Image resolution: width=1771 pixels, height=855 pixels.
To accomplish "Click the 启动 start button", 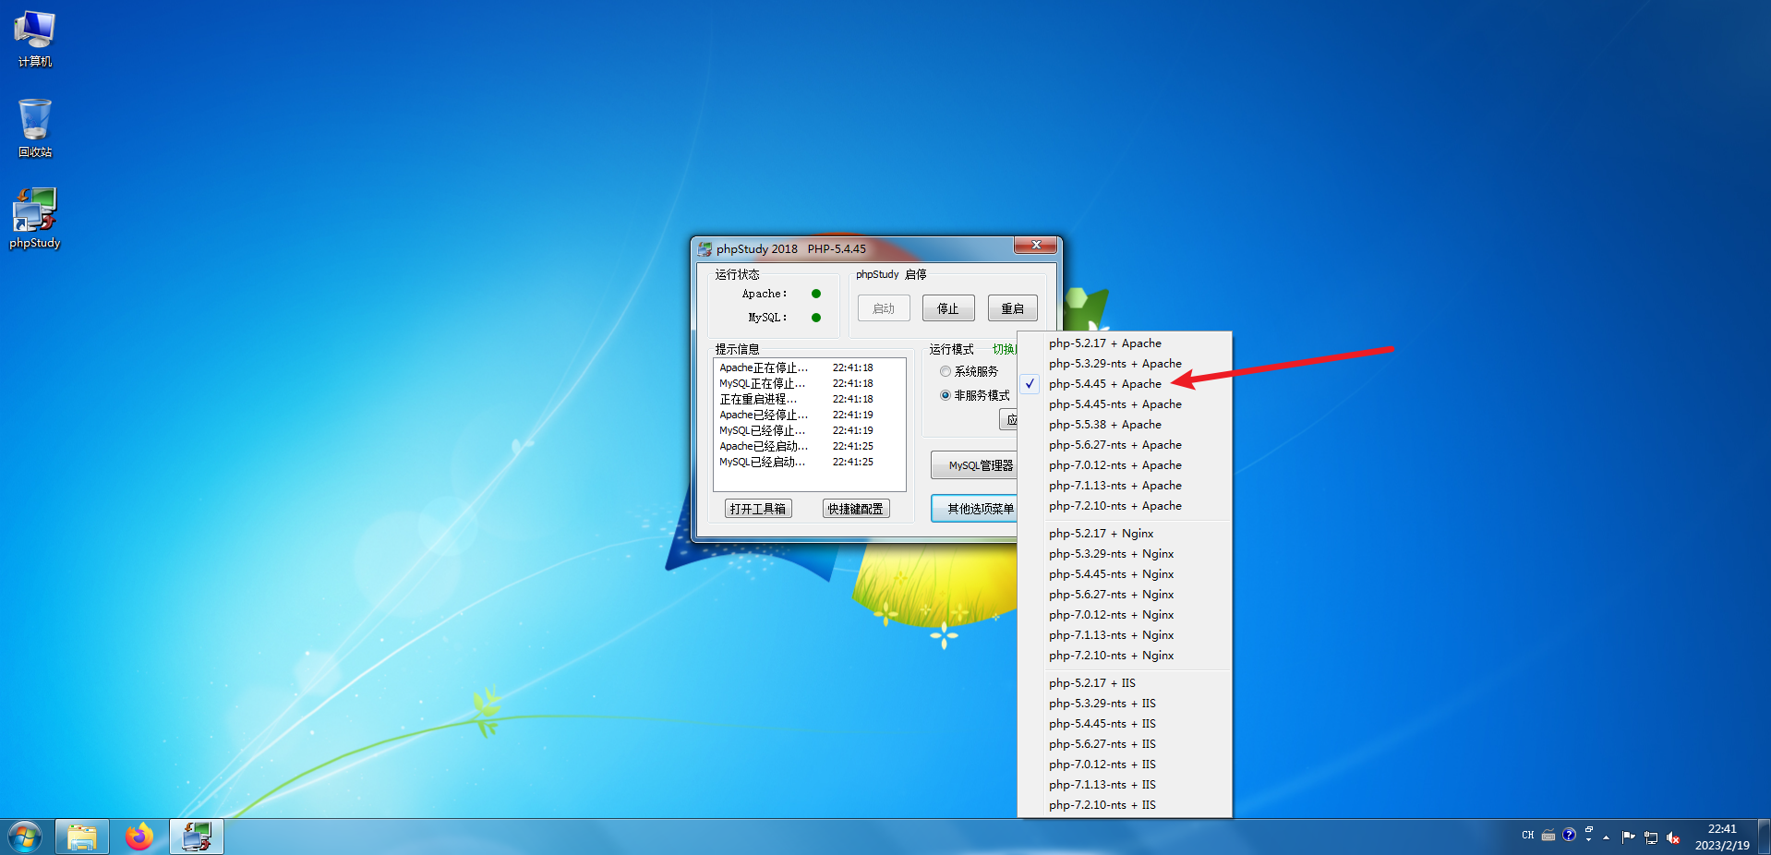I will tap(884, 308).
